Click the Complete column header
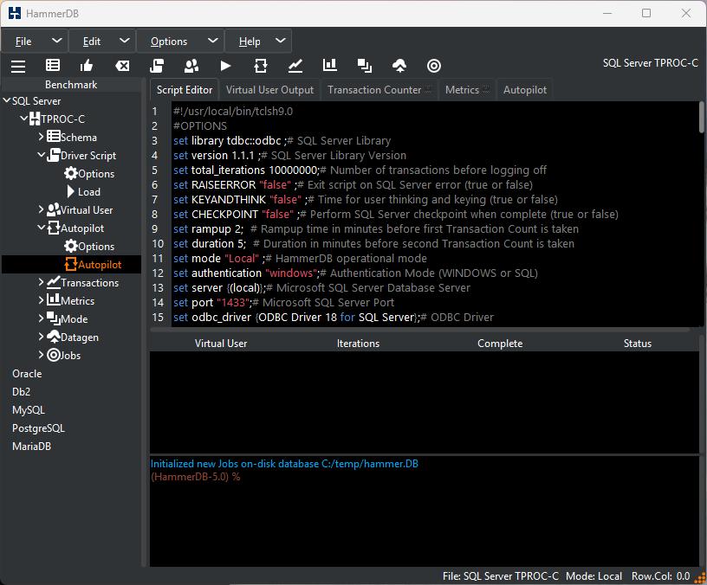This screenshot has width=707, height=585. 500,344
